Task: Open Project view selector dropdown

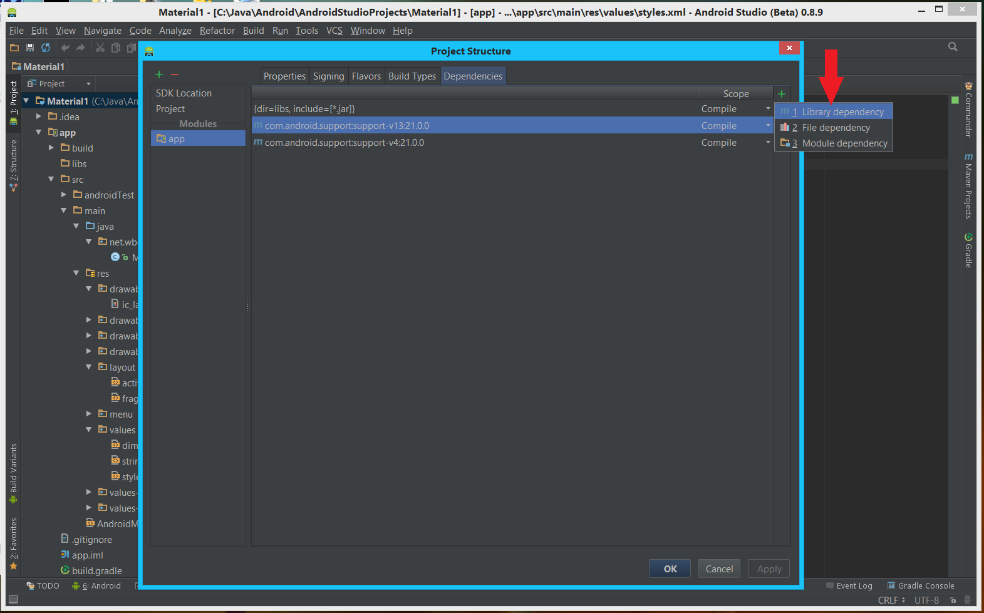Action: [60, 84]
